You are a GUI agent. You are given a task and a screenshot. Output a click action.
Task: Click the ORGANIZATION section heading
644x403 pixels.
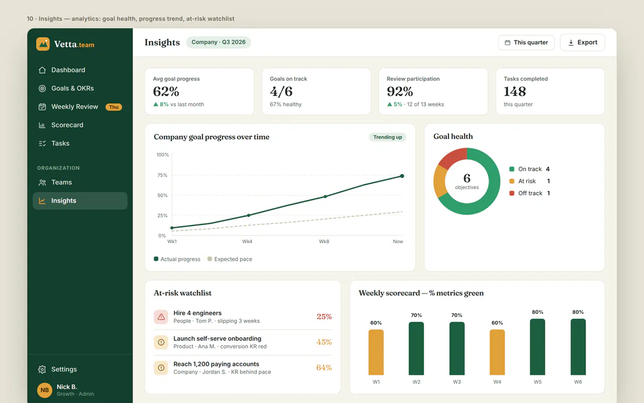pyautogui.click(x=59, y=168)
